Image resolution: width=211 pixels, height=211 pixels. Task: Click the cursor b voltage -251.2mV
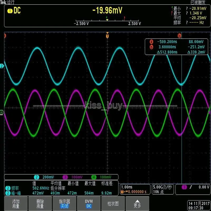pyautogui.click(x=196, y=47)
